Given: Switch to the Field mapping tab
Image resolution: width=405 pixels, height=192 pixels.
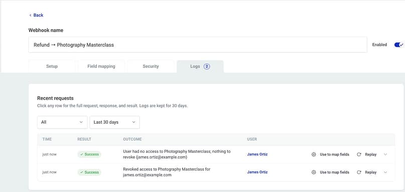Looking at the screenshot, I should pyautogui.click(x=101, y=66).
